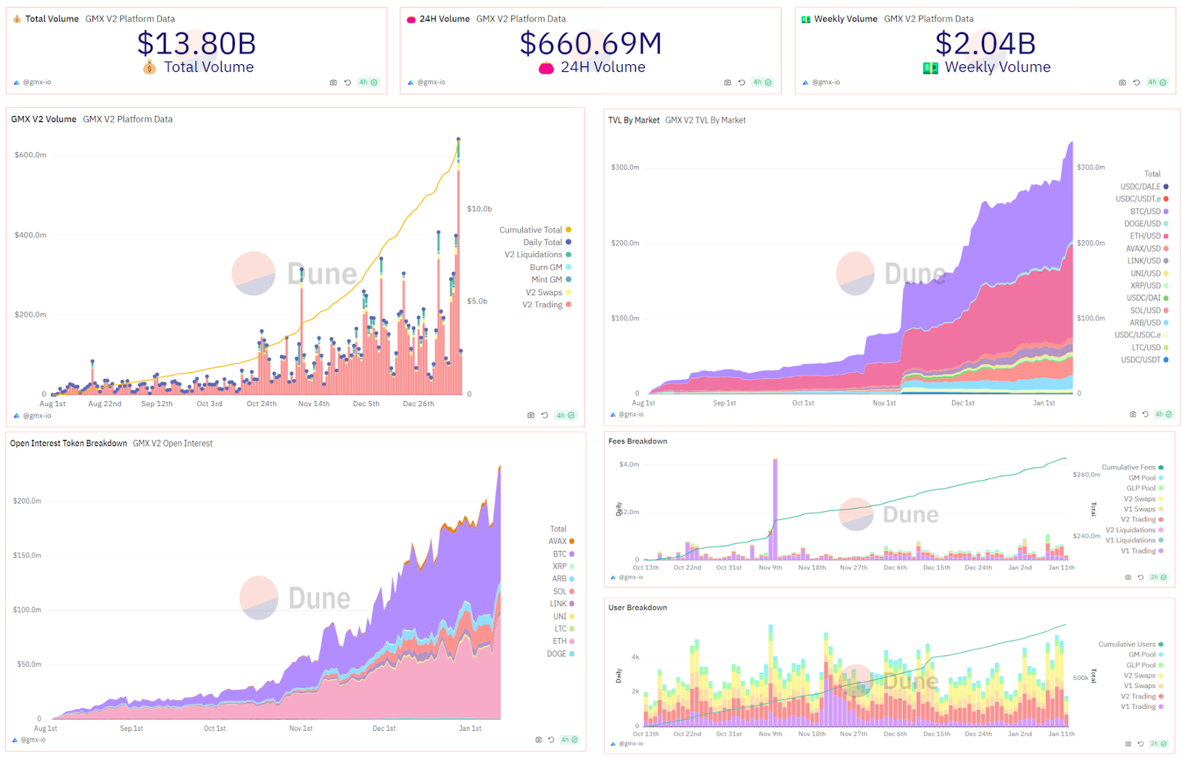
Task: Refresh the Open Interest Token Breakdown chart
Action: point(551,740)
